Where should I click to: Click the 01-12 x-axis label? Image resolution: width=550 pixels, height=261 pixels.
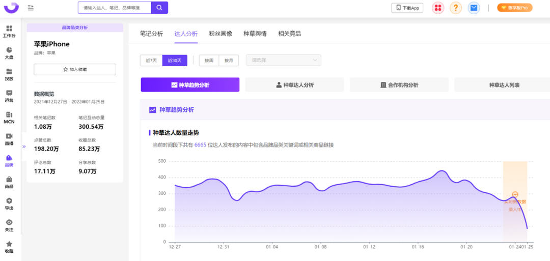pyautogui.click(x=369, y=247)
